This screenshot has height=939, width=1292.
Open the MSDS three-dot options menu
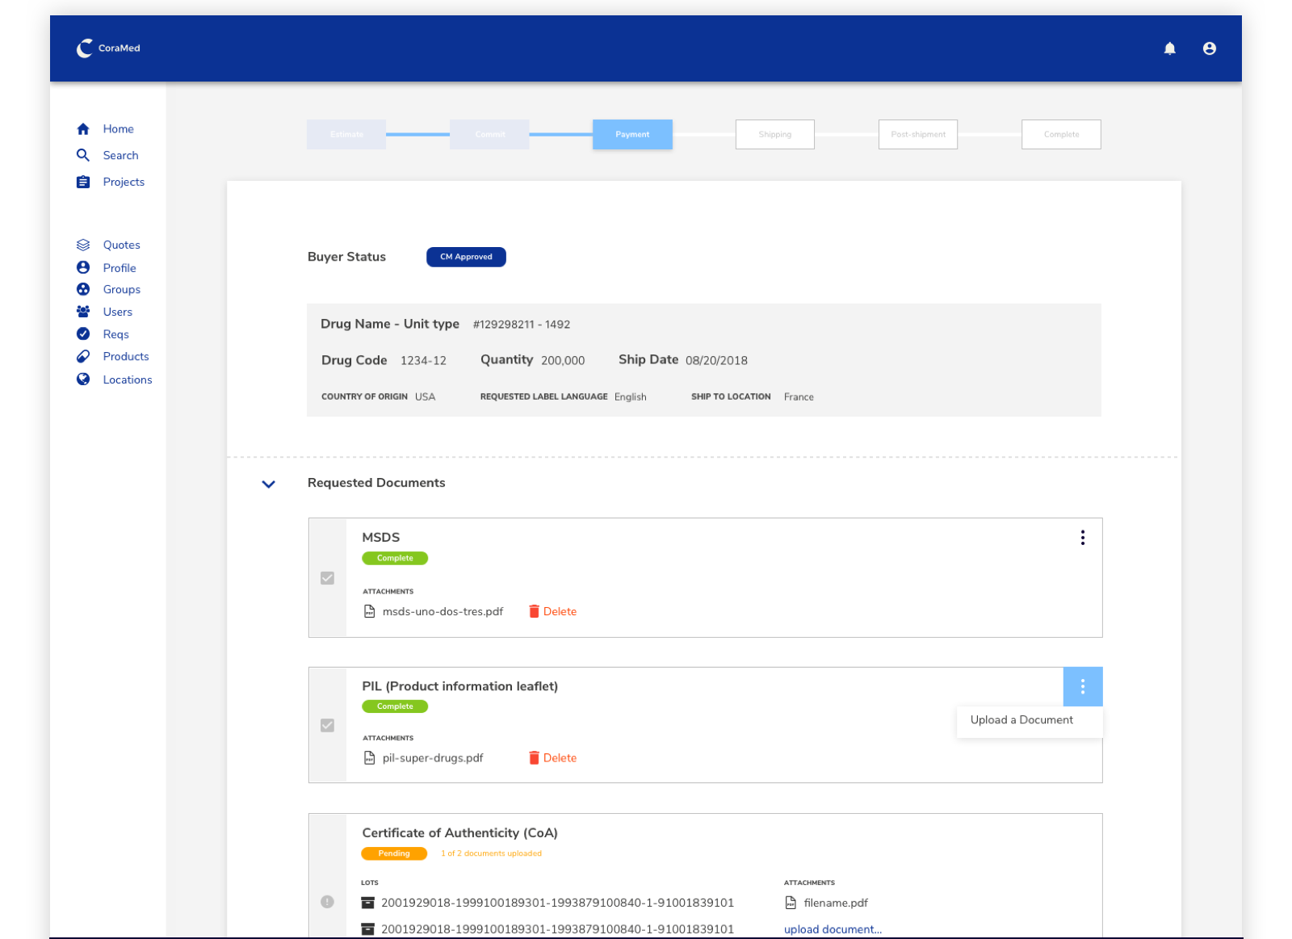pos(1082,538)
